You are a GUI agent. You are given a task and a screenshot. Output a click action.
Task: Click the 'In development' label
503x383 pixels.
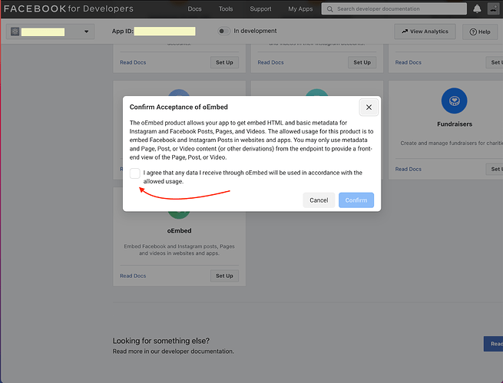click(255, 31)
